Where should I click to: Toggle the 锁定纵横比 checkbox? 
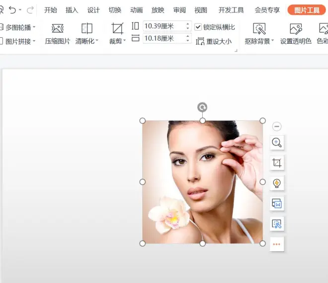point(198,27)
